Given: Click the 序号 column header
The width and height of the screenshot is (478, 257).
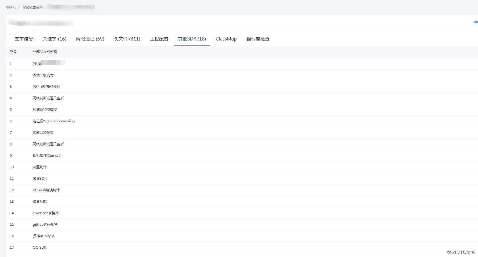Looking at the screenshot, I should coord(13,52).
